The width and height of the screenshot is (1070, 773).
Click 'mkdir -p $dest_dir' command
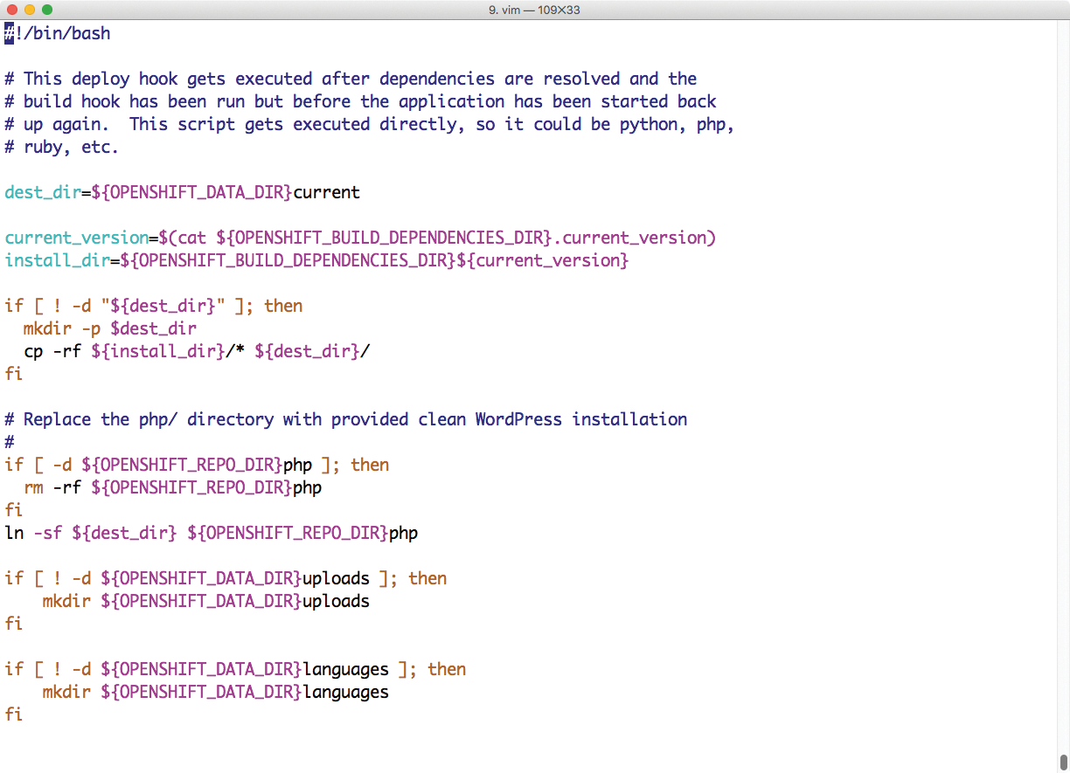click(110, 328)
